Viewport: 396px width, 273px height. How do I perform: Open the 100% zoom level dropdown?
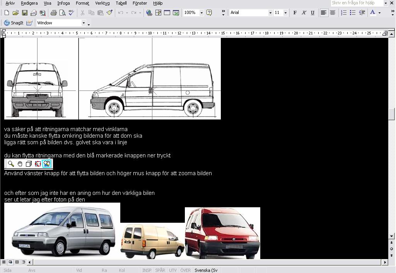(x=201, y=13)
